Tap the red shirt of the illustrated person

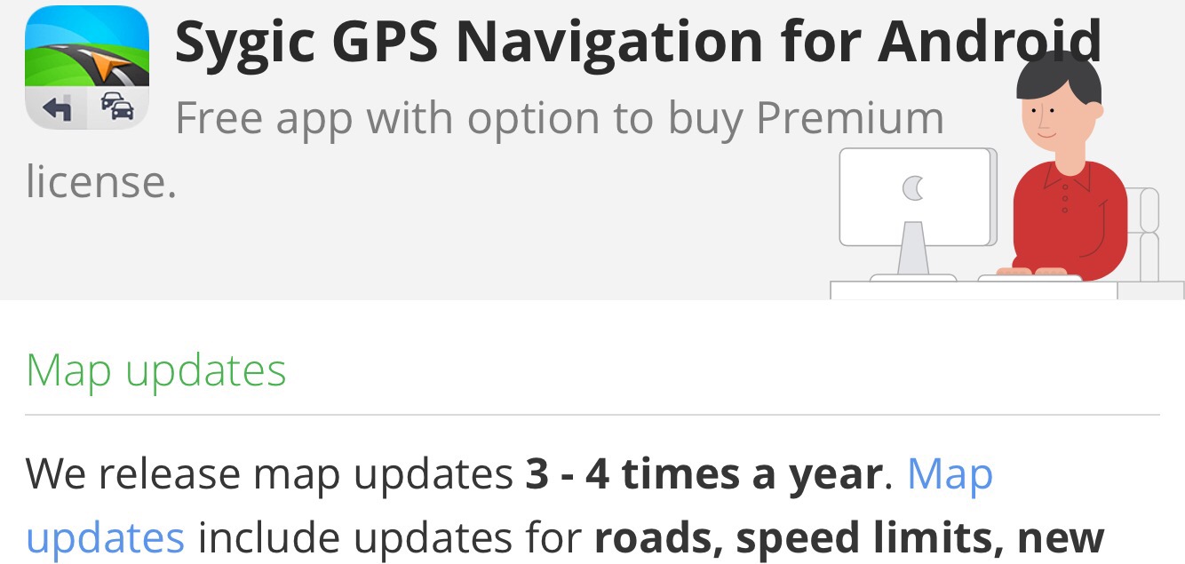[1069, 218]
